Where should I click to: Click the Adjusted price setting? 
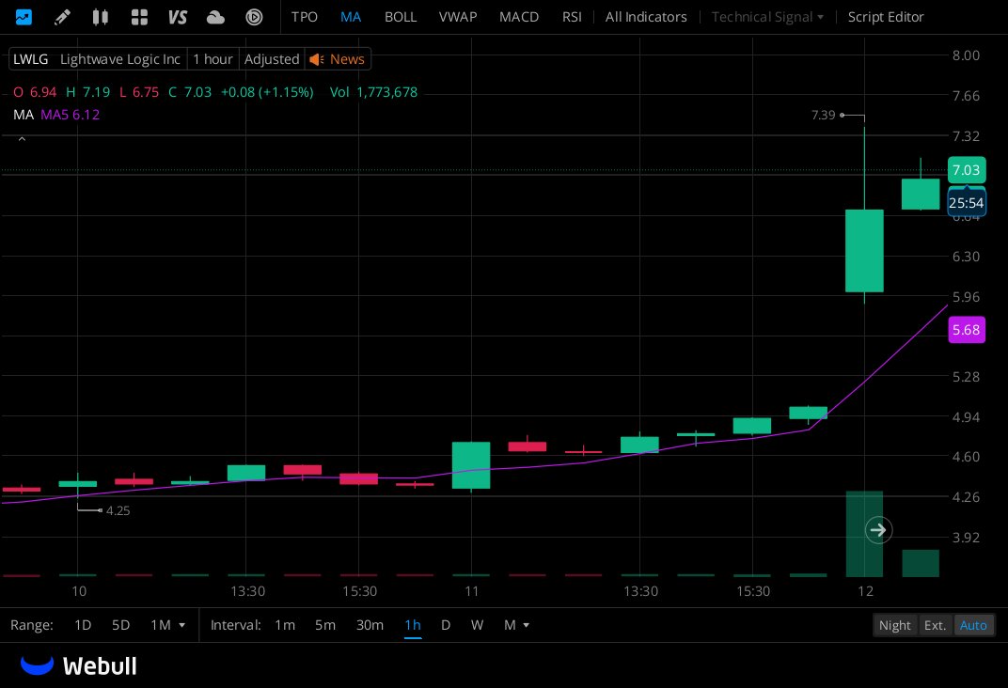tap(272, 59)
